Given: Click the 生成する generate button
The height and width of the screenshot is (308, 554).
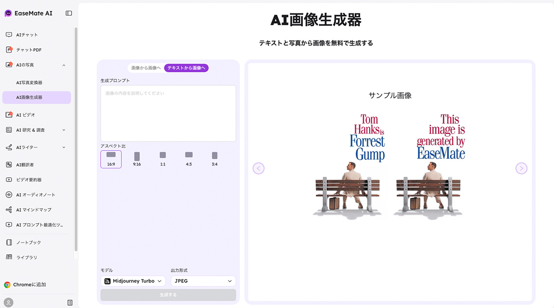Looking at the screenshot, I should (168, 295).
